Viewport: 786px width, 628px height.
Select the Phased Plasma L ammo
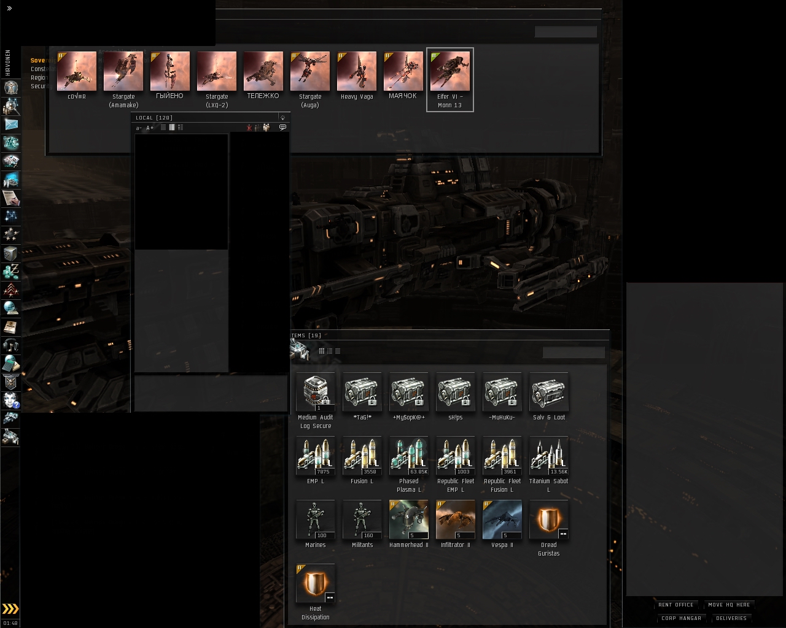pos(409,465)
